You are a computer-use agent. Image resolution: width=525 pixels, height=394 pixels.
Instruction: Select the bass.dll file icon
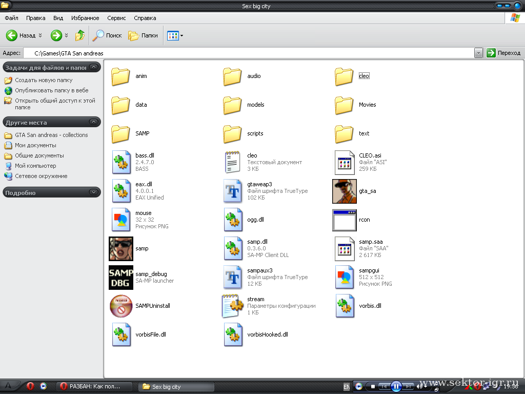121,162
